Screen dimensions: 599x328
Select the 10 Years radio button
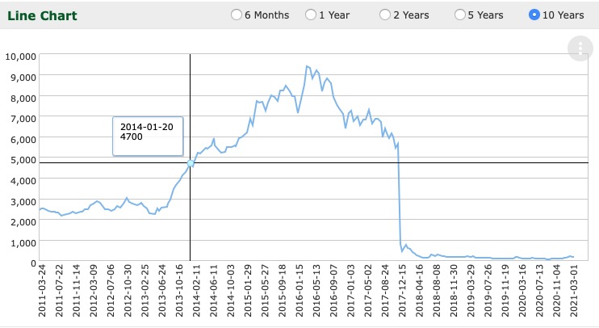point(534,15)
